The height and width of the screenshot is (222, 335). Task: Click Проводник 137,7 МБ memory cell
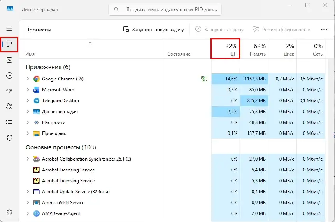click(x=254, y=133)
